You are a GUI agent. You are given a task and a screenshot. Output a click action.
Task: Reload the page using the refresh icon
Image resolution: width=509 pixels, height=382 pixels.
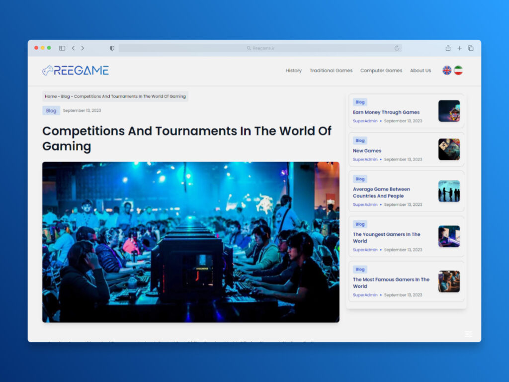pyautogui.click(x=397, y=48)
